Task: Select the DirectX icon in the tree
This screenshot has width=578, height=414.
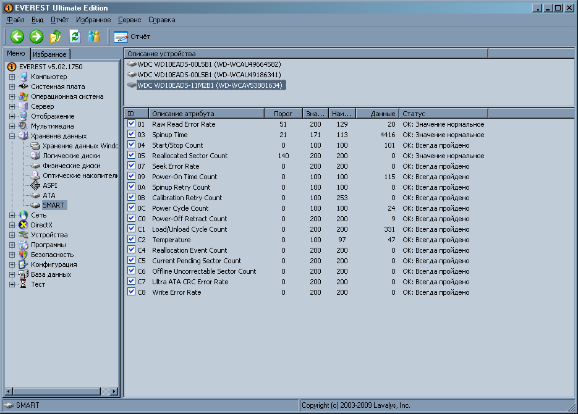Action: [23, 225]
